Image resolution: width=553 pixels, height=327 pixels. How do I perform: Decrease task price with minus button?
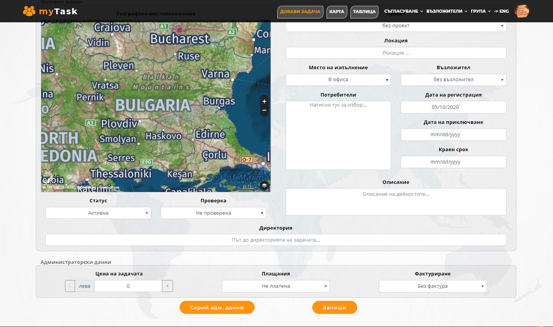[x=70, y=286]
